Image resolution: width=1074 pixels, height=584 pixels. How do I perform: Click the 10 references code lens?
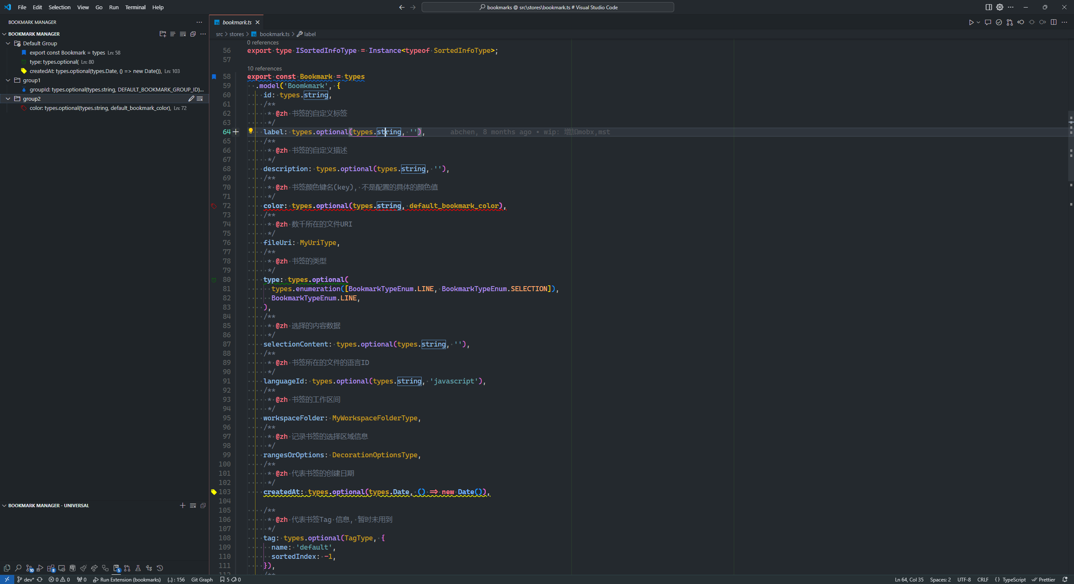click(264, 68)
